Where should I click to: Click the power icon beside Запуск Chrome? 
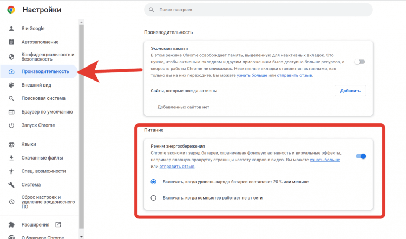click(11, 125)
